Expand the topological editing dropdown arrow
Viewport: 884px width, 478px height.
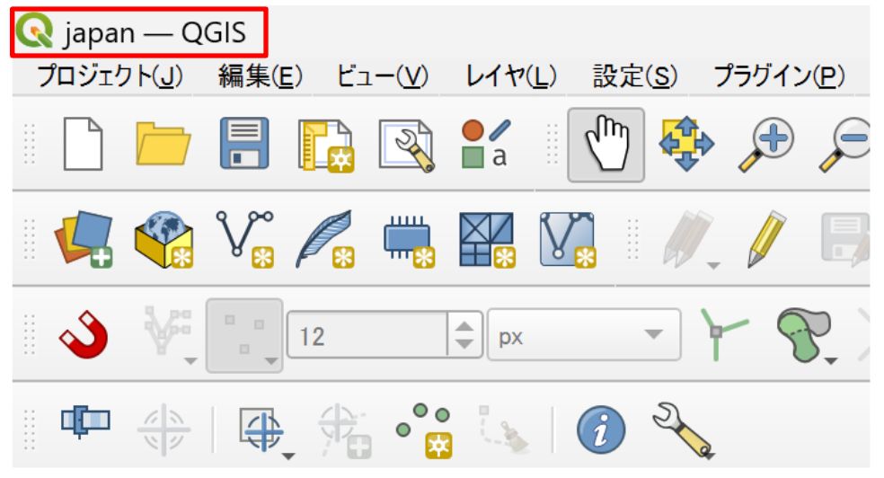coord(831,361)
